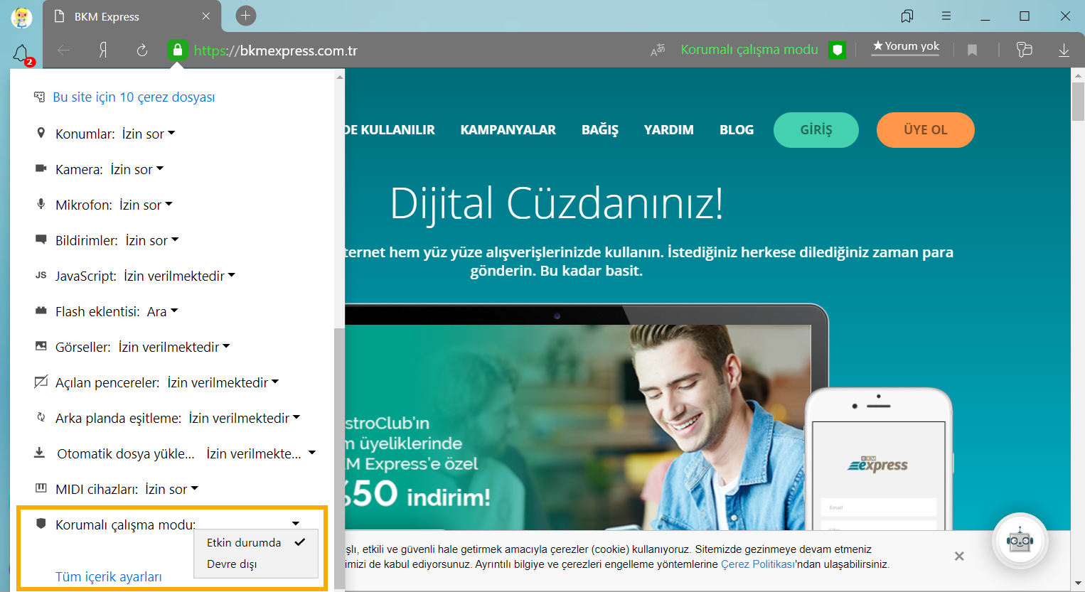Open the Konumlar permission dropdown
The height and width of the screenshot is (592, 1085).
point(148,134)
